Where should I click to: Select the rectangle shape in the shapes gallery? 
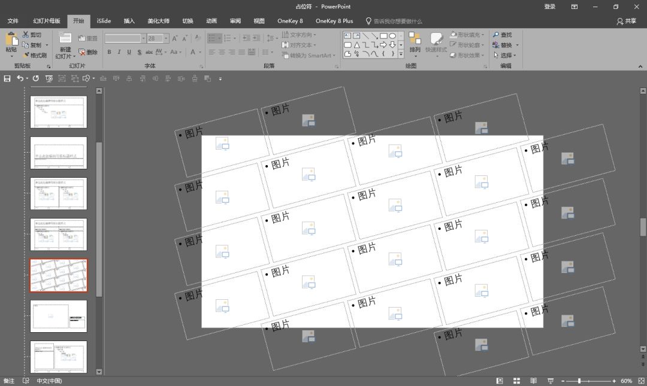click(383, 36)
